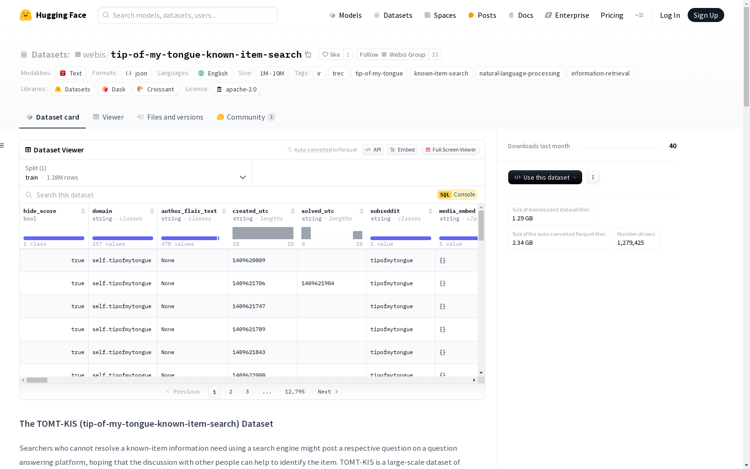Viewport: 750px width, 469px height.
Task: Click Log In
Action: point(670,15)
